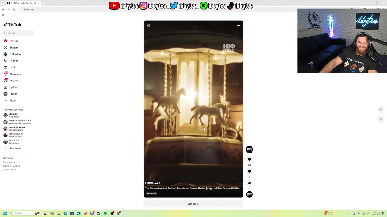Open Brave browser from the taskbar

85,213
